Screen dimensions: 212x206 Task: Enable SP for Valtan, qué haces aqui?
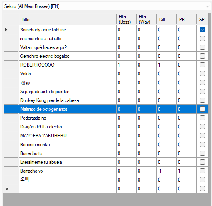[202, 47]
